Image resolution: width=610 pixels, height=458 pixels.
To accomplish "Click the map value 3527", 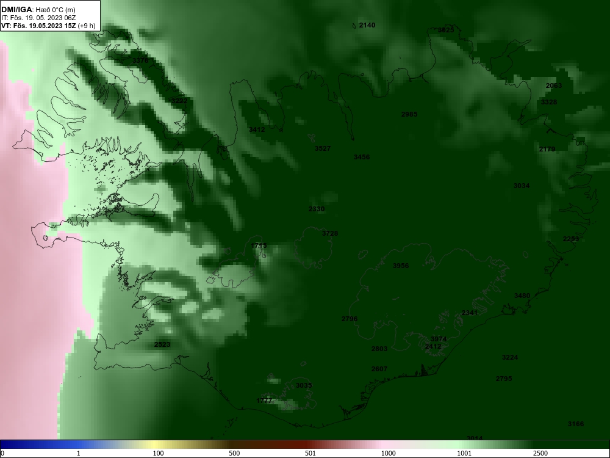I will pos(323,148).
